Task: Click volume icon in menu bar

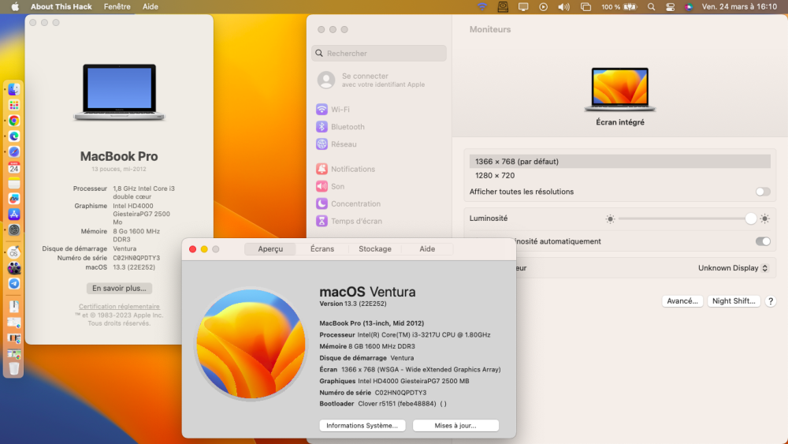Action: click(564, 6)
